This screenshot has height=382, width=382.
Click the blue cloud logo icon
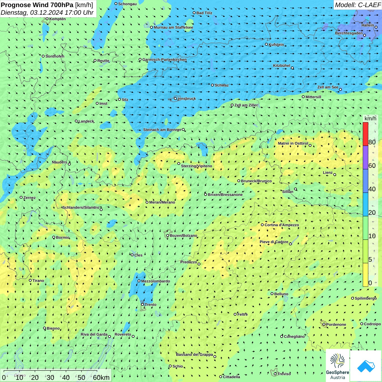point(366,366)
